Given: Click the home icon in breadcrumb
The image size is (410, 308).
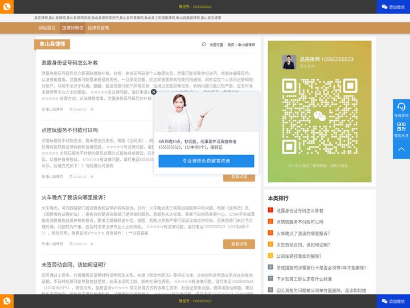Looking at the screenshot, I should tap(204, 44).
